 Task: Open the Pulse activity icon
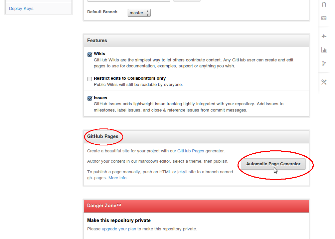324,36
